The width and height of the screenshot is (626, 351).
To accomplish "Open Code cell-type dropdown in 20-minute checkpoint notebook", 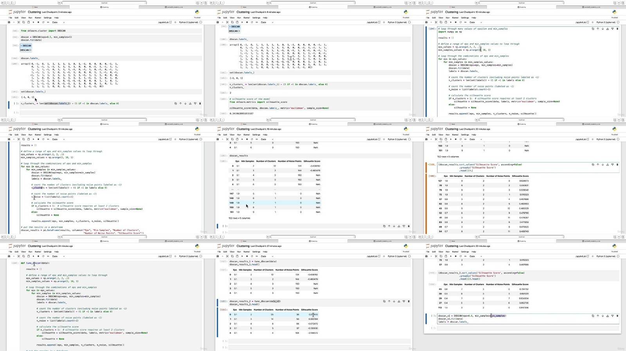I will pos(475,139).
